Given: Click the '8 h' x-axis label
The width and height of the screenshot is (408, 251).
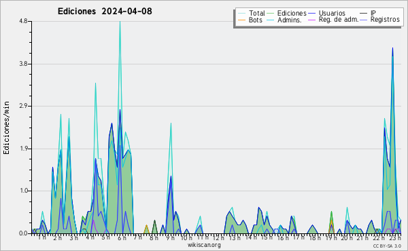Looking at the screenshot, I should pos(154,237).
